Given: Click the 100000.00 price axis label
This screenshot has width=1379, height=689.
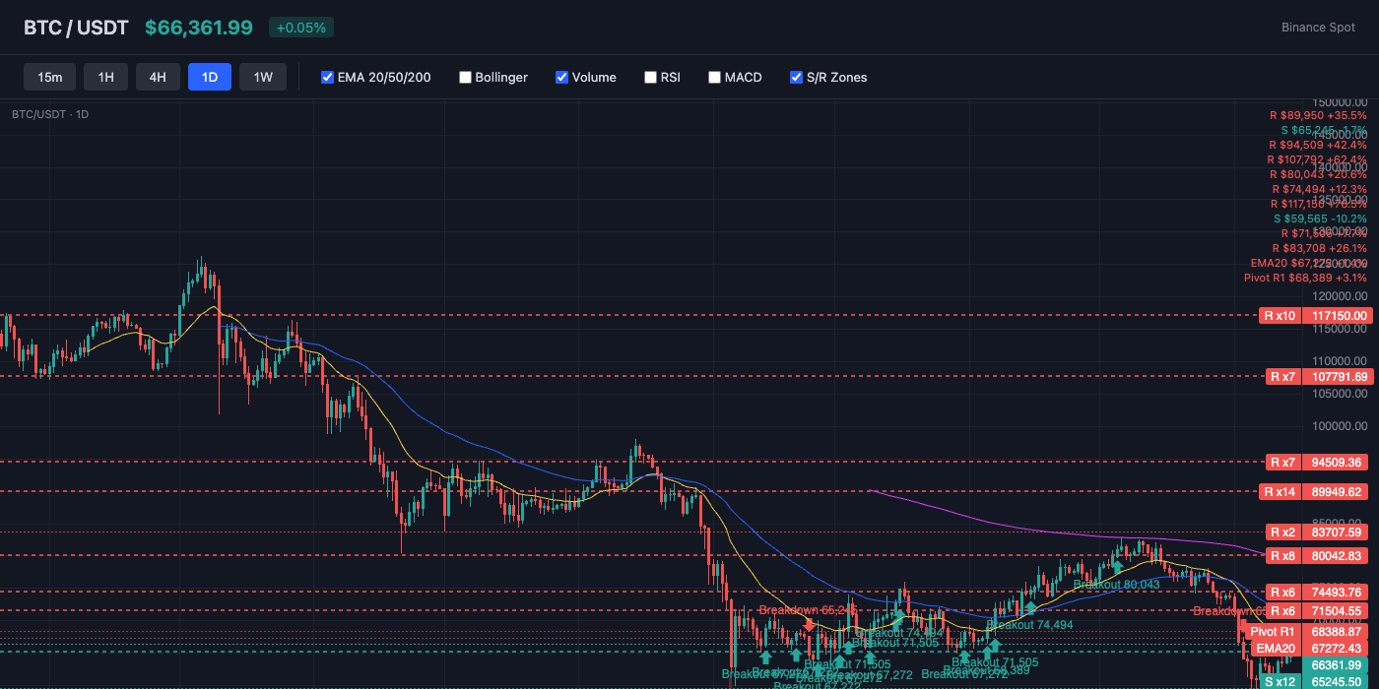Looking at the screenshot, I should (1340, 425).
